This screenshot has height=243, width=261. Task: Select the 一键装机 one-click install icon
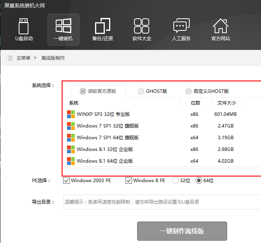pos(63,30)
